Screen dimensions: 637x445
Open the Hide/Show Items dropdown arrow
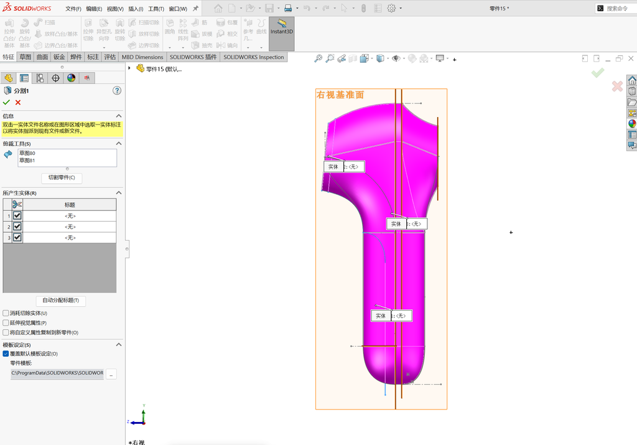[x=404, y=59]
